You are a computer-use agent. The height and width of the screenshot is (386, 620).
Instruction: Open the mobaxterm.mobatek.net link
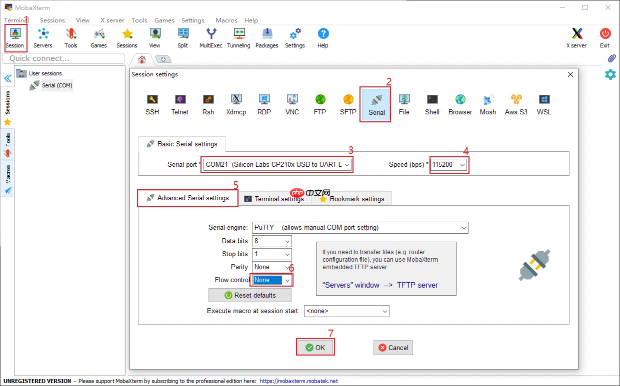pyautogui.click(x=299, y=381)
